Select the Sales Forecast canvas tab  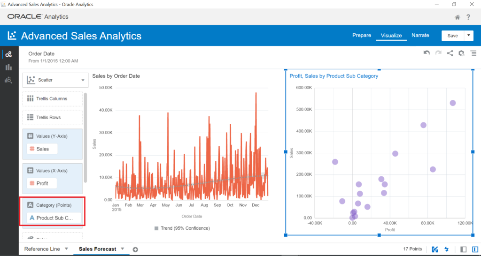tap(98, 249)
